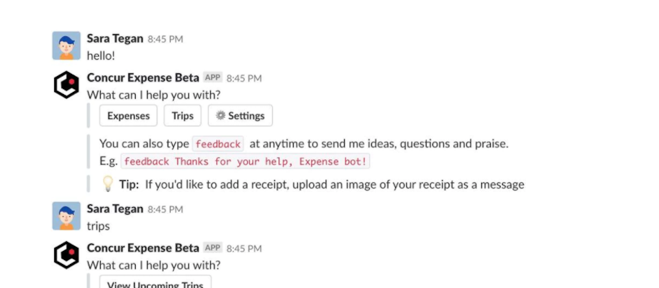Viewport: 659px width, 288px height.
Task: Click Sara Tegan's avatar on the hello message
Action: (67, 45)
